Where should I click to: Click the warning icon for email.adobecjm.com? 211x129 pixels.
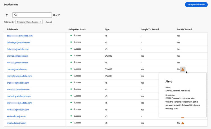[x=183, y=123]
